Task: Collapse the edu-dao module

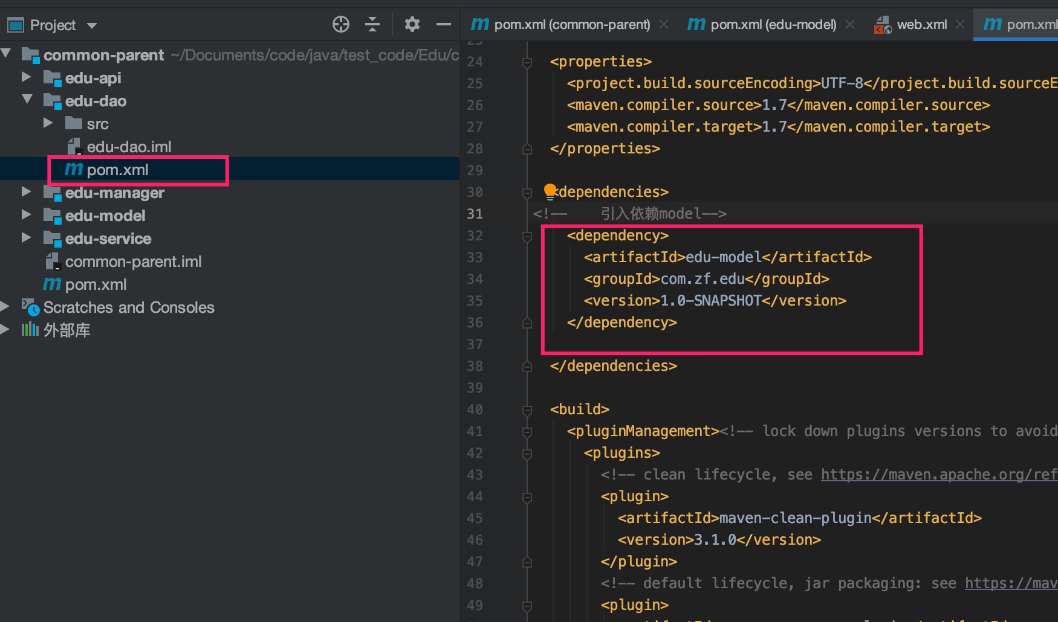Action: point(27,100)
